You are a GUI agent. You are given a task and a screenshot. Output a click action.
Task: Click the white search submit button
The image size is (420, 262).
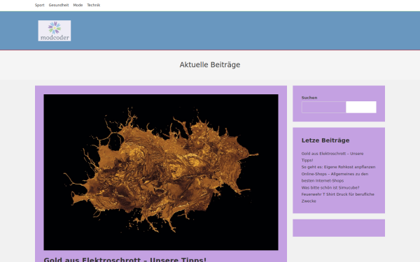[x=361, y=107]
